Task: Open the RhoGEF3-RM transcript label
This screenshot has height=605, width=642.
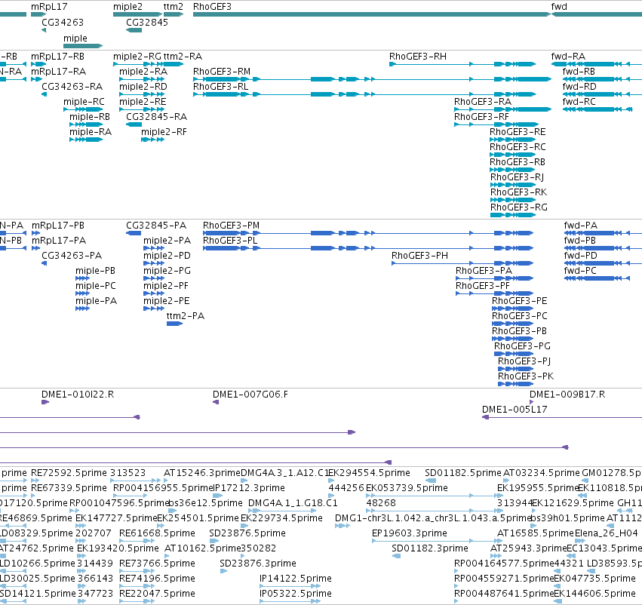Action: [x=222, y=71]
